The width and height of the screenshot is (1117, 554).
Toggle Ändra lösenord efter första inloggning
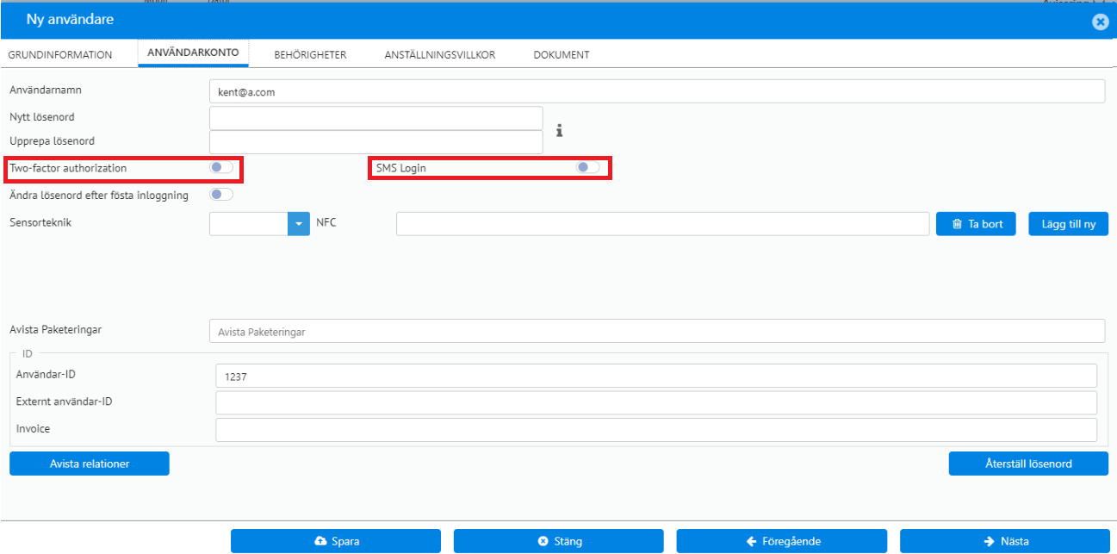click(221, 195)
